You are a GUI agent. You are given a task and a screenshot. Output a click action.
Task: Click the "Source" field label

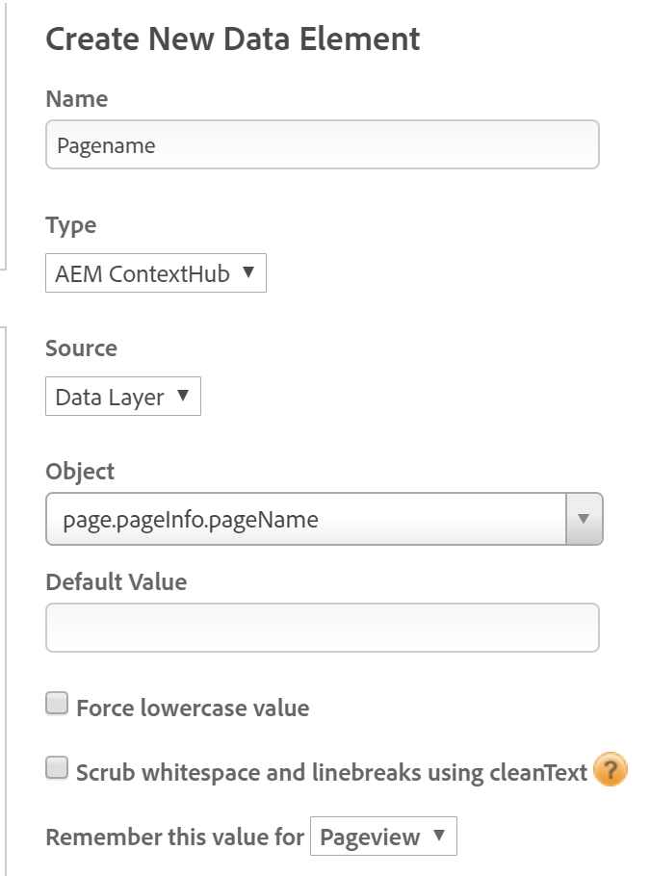pos(81,348)
